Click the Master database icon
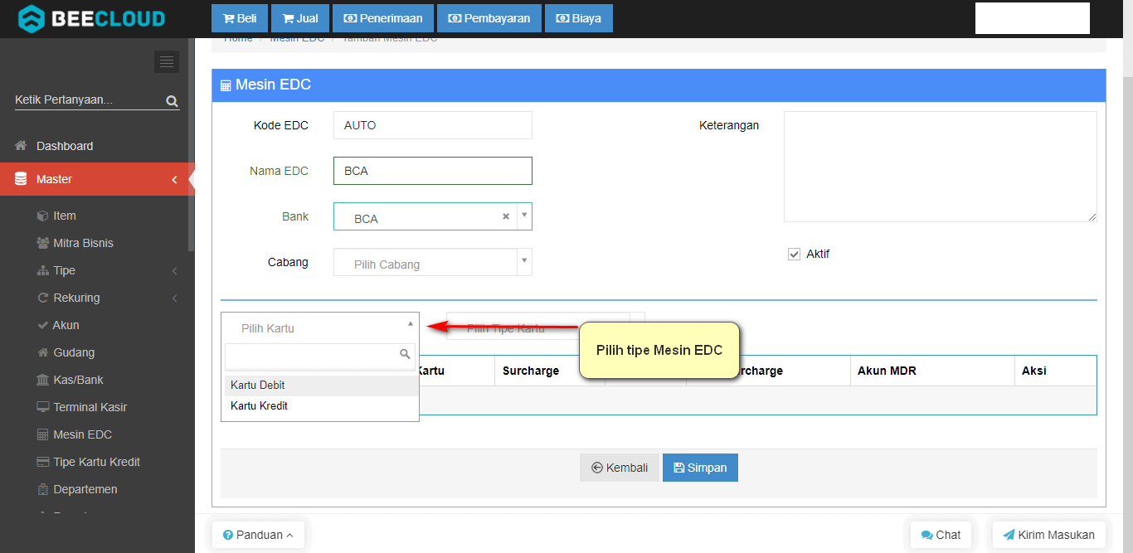This screenshot has height=553, width=1133. [x=21, y=179]
